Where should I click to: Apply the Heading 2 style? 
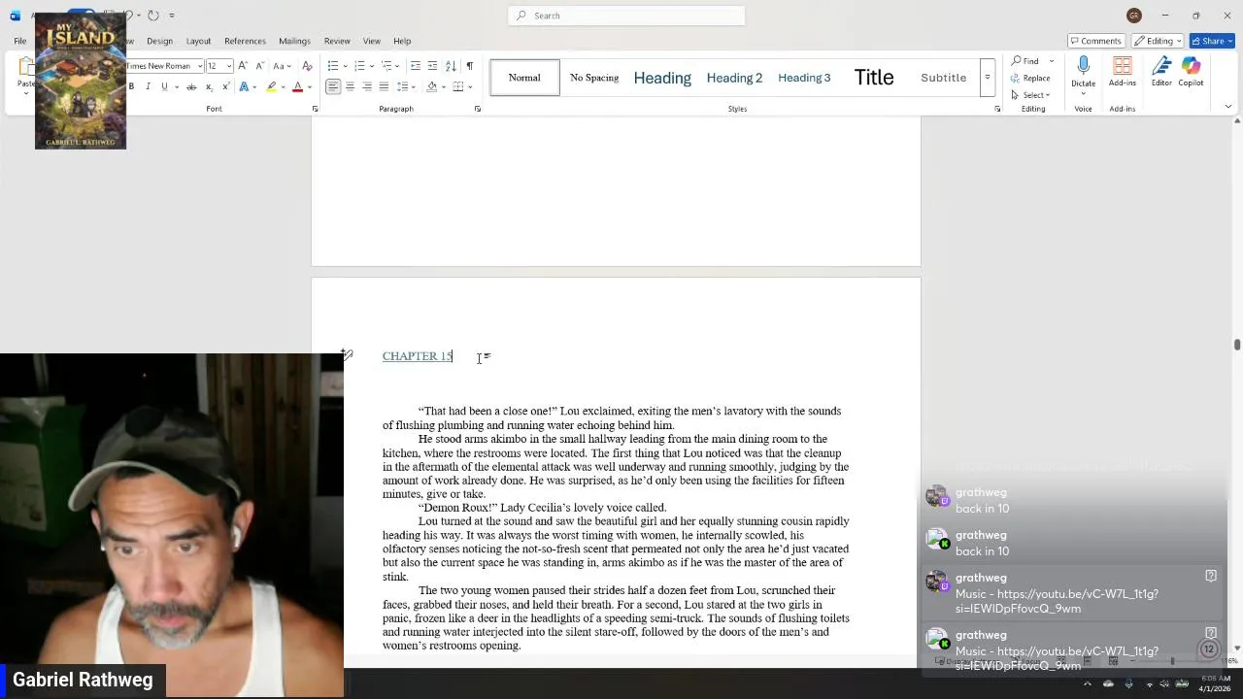(x=734, y=78)
